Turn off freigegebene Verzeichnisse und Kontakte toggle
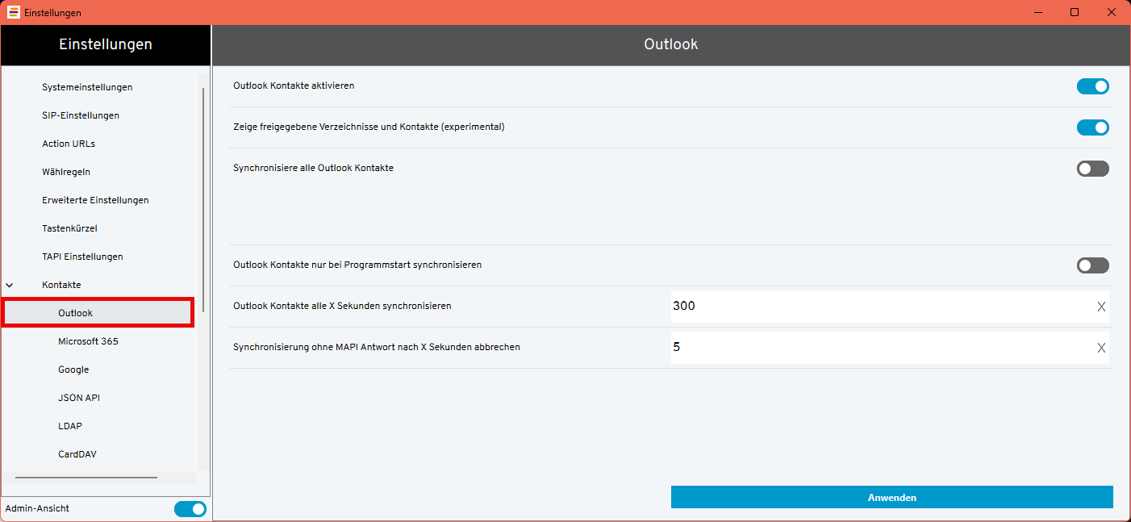 pyautogui.click(x=1092, y=127)
